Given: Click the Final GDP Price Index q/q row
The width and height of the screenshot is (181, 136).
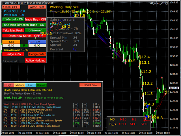Looking at the screenshot, I should 52,115.
